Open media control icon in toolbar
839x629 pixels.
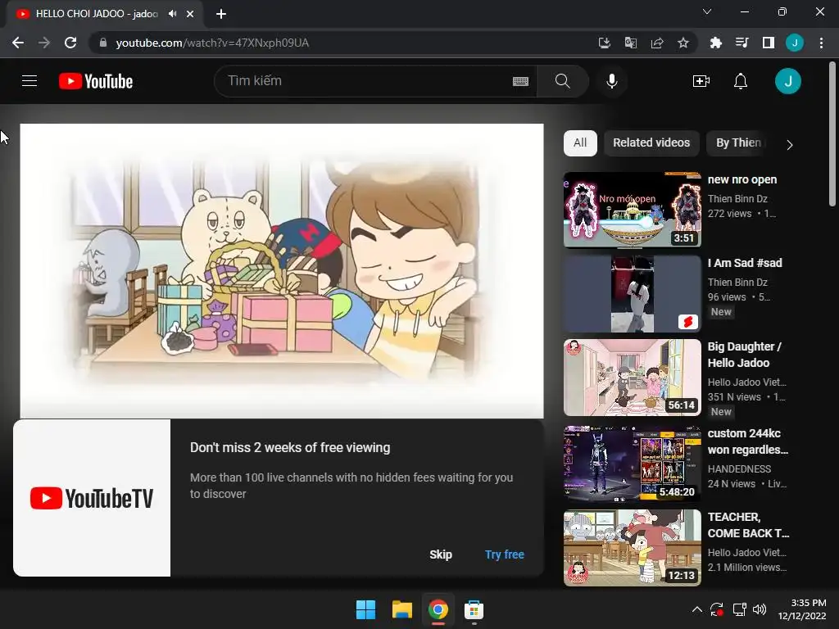point(741,43)
